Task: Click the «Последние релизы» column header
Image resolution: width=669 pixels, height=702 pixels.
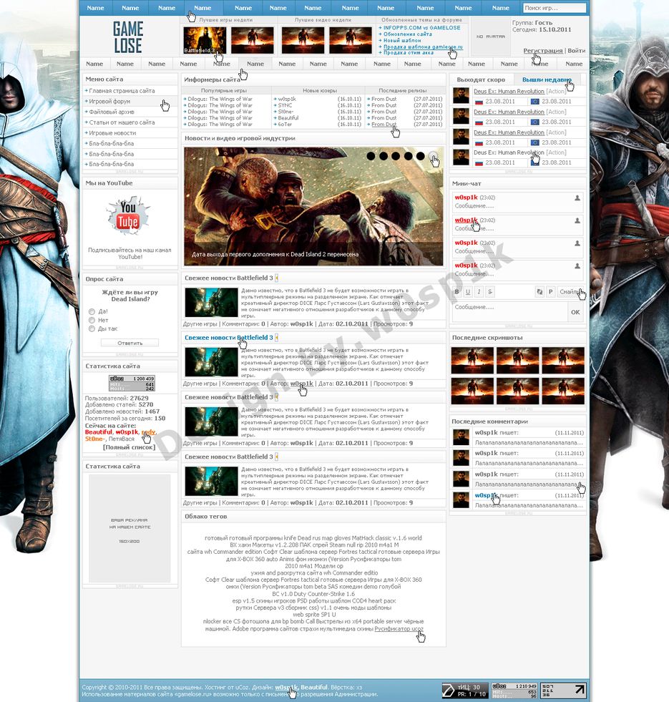Action: [x=403, y=90]
